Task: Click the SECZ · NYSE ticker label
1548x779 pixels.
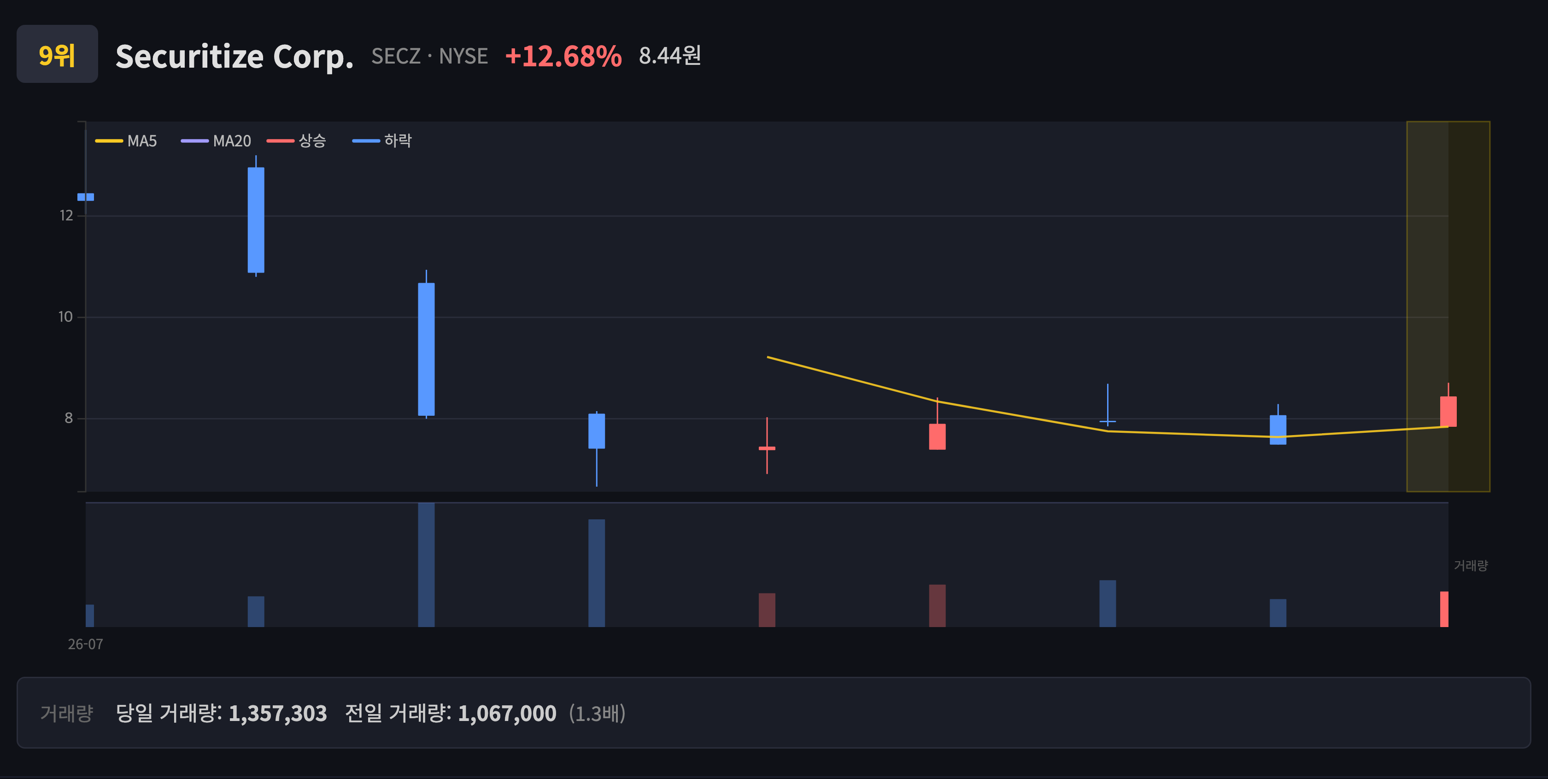Action: 429,56
